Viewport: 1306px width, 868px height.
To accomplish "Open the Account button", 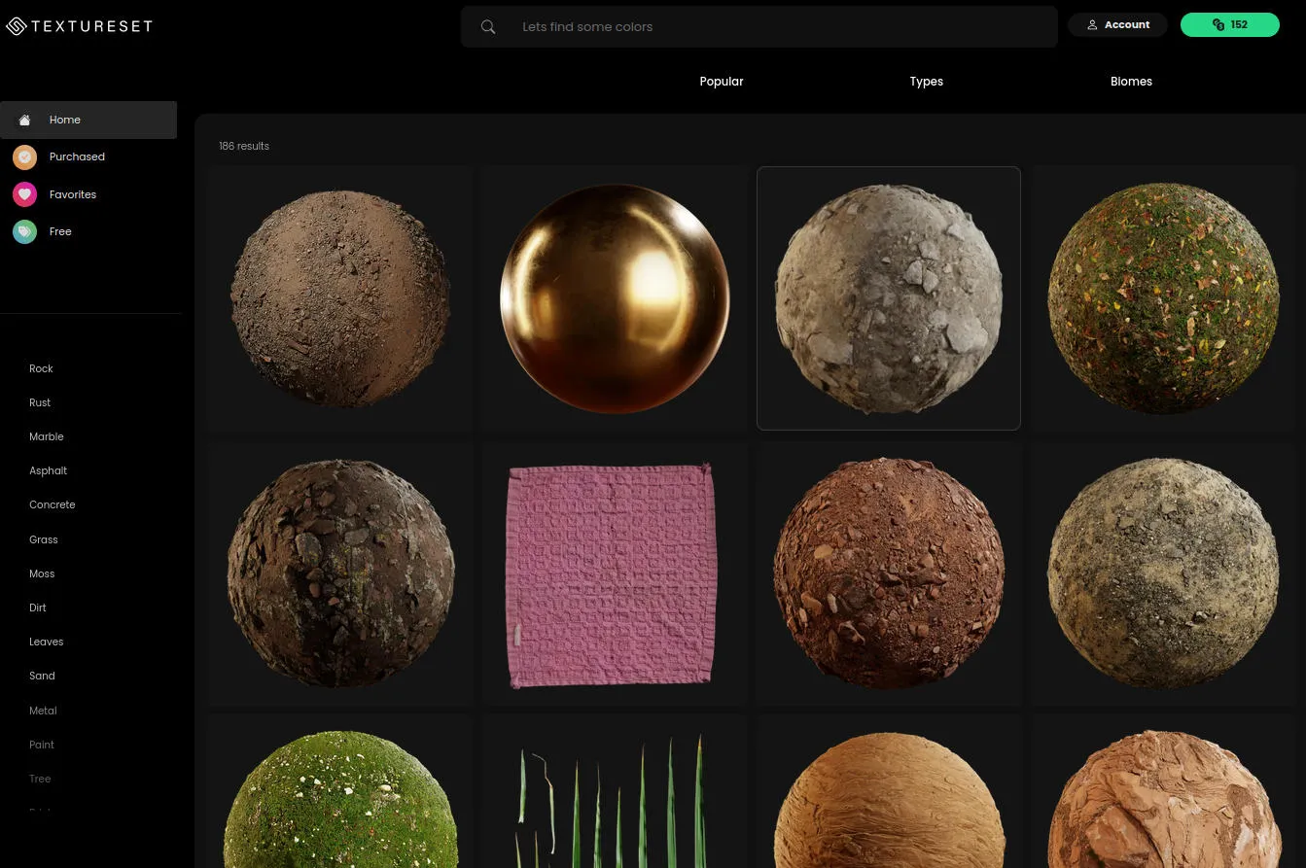I will [1117, 25].
